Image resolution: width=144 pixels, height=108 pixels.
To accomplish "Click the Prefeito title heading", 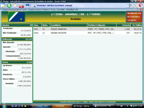I will (76, 19).
